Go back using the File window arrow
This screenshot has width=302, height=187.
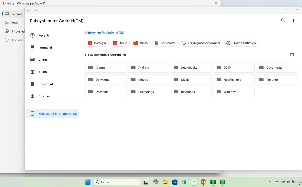(x=29, y=10)
